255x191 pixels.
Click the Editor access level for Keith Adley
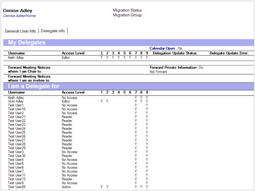point(66,58)
